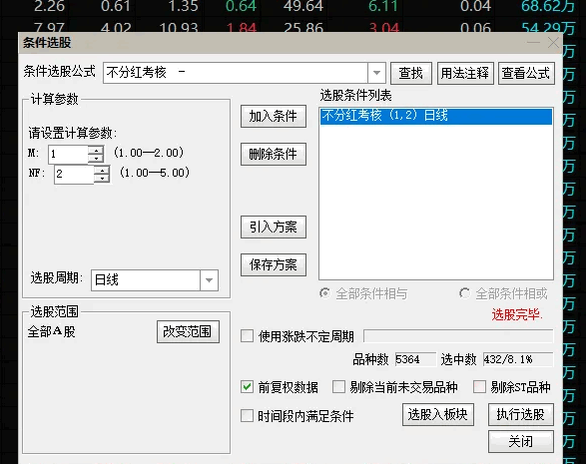Click 查看公式 to view formula
The height and width of the screenshot is (464, 586).
click(x=526, y=73)
